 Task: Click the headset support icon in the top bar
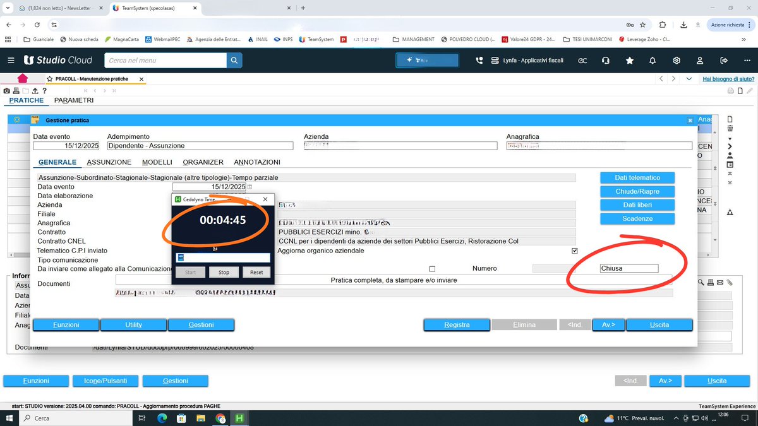(x=606, y=60)
